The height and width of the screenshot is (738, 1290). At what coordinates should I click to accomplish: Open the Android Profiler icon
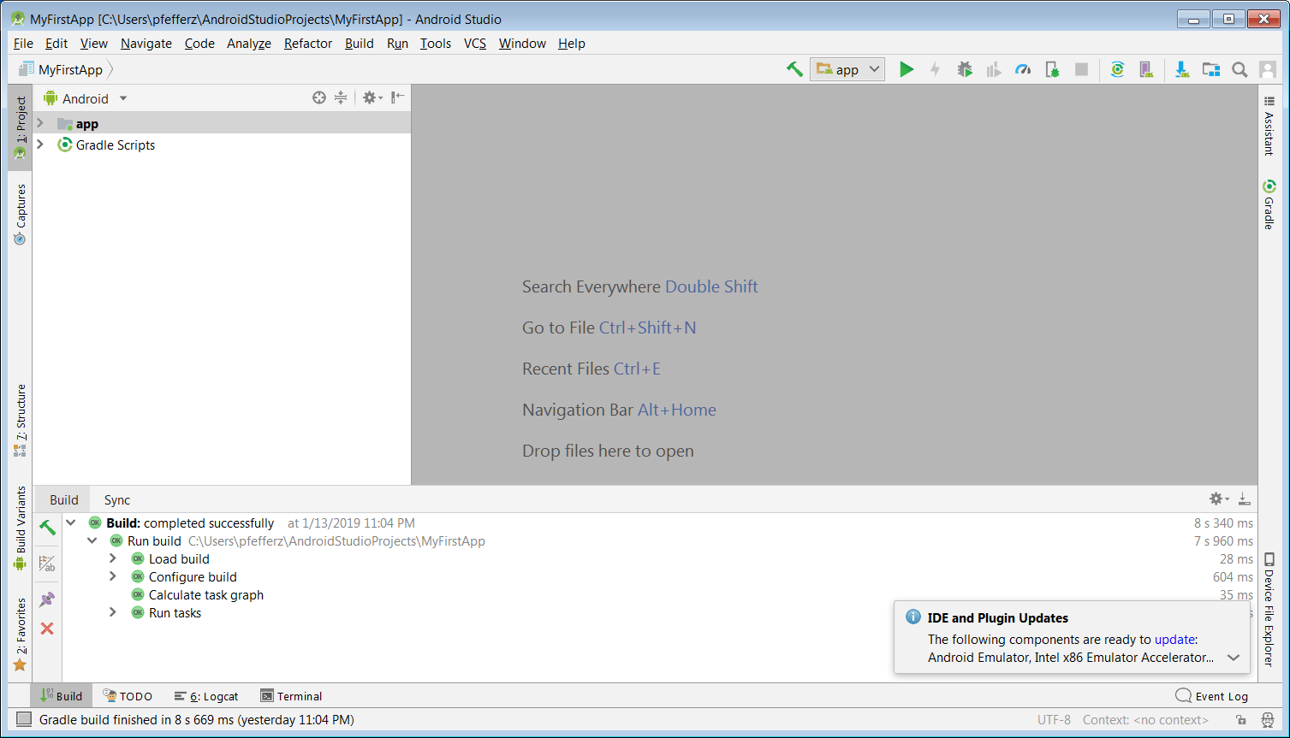[1023, 69]
